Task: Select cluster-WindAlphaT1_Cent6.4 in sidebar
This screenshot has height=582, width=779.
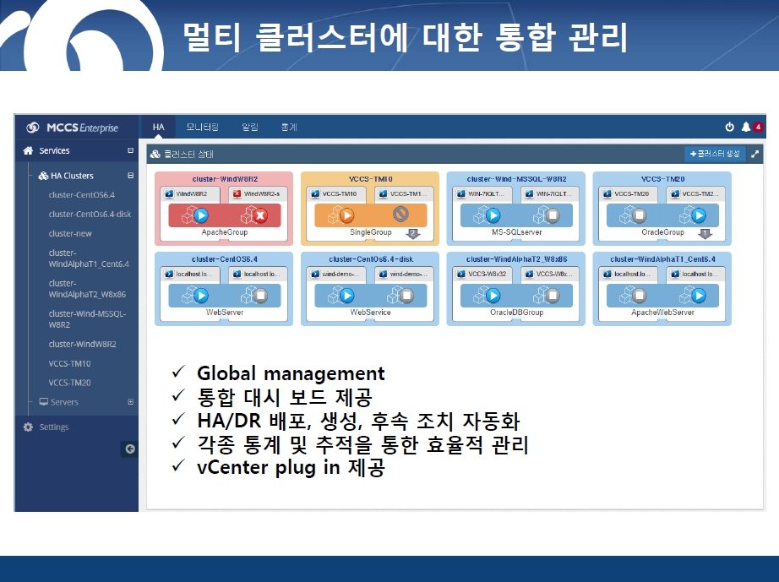Action: 89,258
